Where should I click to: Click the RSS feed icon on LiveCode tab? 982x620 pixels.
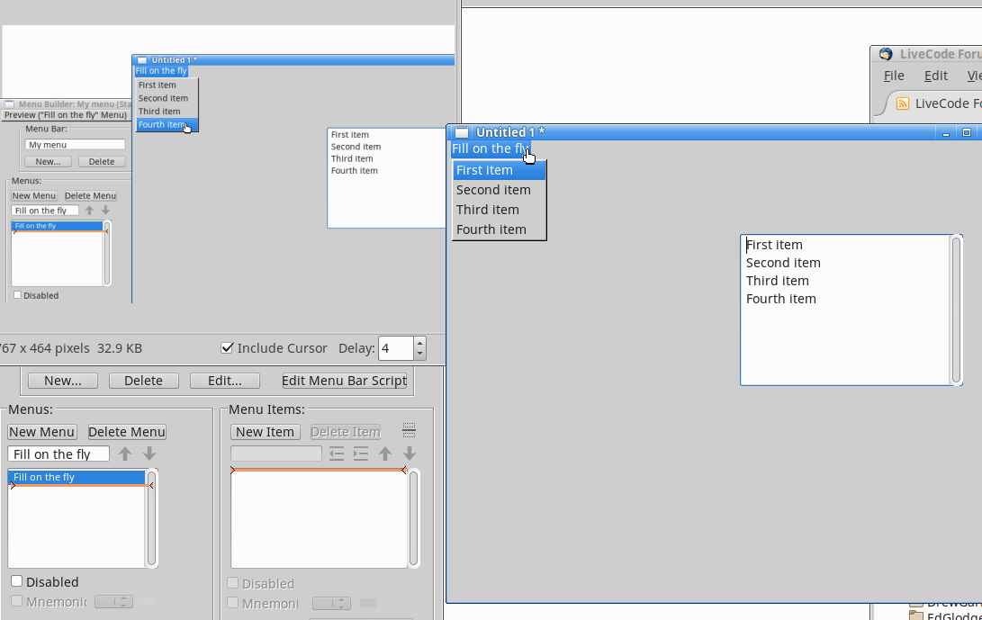click(902, 103)
